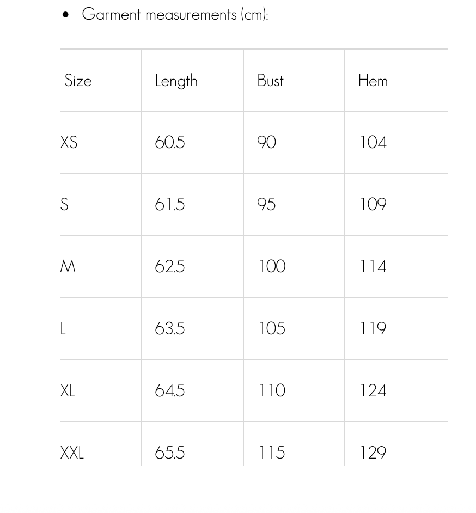476x513 pixels.
Task: Click the Size column header
Action: 78,81
